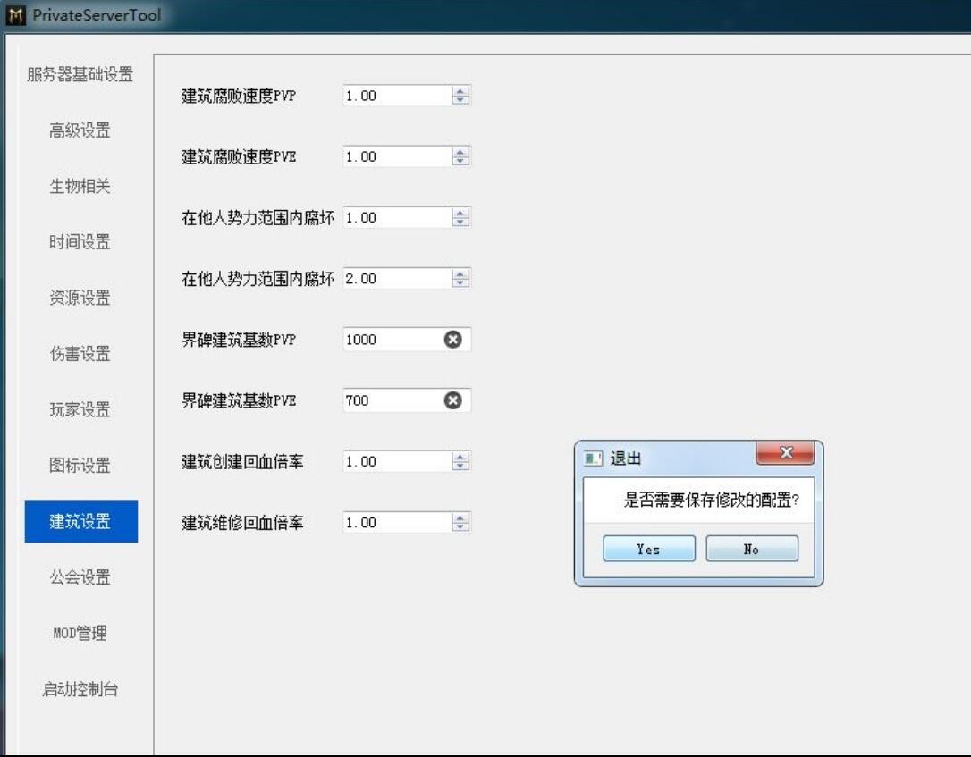Image resolution: width=971 pixels, height=757 pixels.
Task: Click the 建筑维修回血倍率 value field
Action: [396, 522]
